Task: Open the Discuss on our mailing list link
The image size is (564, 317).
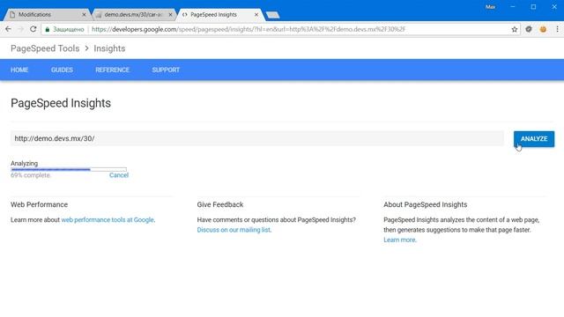Action: [234, 230]
